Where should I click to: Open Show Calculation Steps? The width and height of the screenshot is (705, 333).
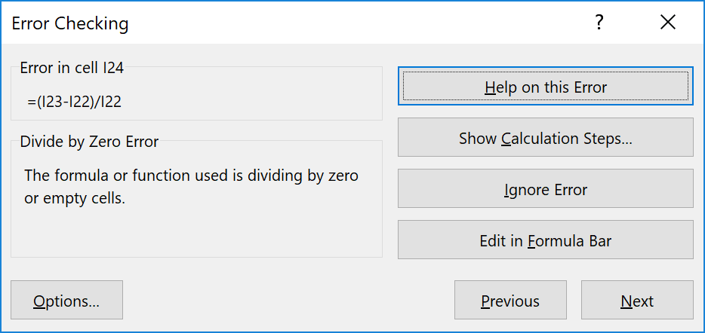click(545, 139)
